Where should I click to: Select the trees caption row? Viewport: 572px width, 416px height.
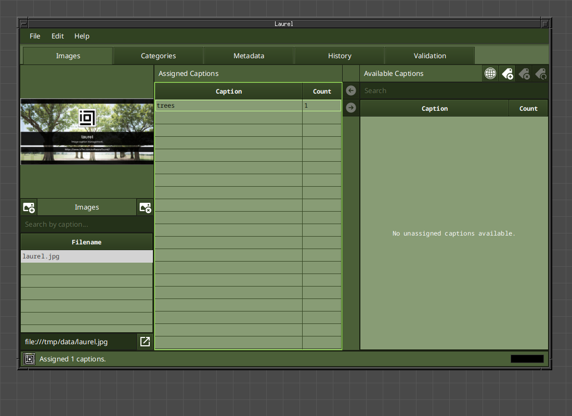[x=229, y=106]
